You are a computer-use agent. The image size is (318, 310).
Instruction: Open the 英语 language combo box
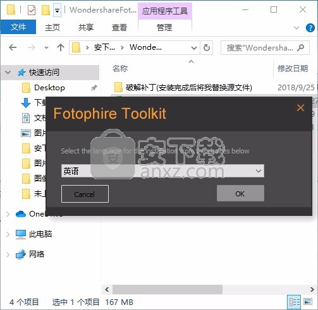(x=162, y=171)
